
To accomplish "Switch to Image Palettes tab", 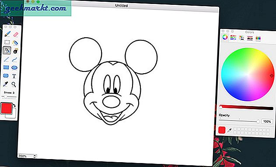I will click(250, 38).
